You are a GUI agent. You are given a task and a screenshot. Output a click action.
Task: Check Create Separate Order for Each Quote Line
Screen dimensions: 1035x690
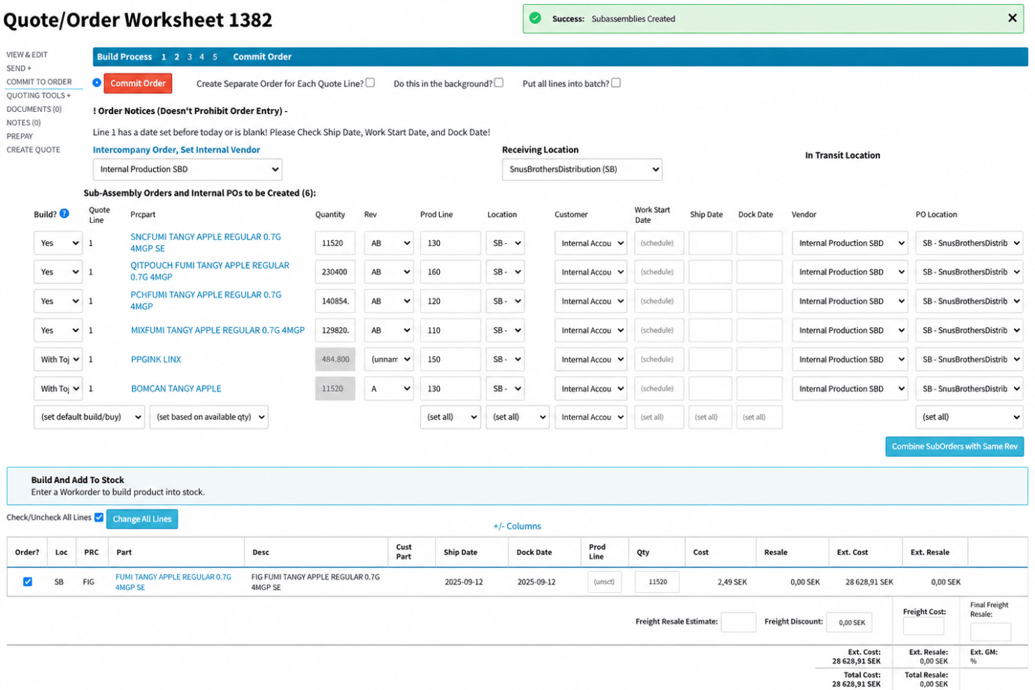[x=370, y=82]
